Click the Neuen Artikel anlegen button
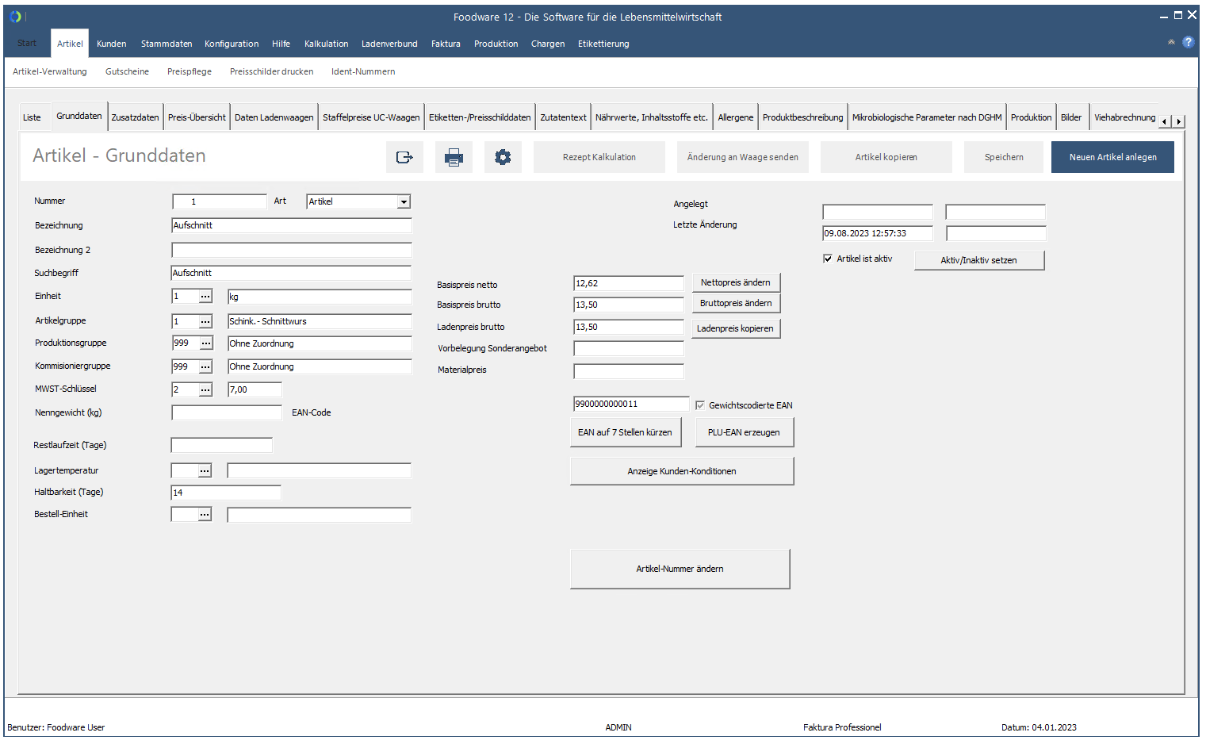Viewport: 1206px width, 744px height. click(x=1112, y=157)
